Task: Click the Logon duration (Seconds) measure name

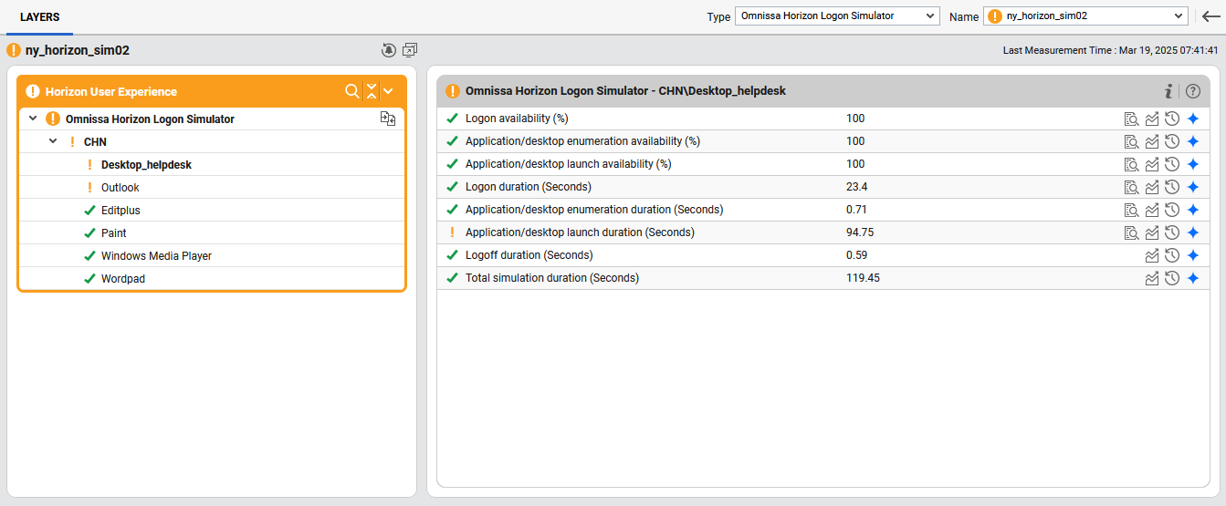Action: [x=529, y=187]
